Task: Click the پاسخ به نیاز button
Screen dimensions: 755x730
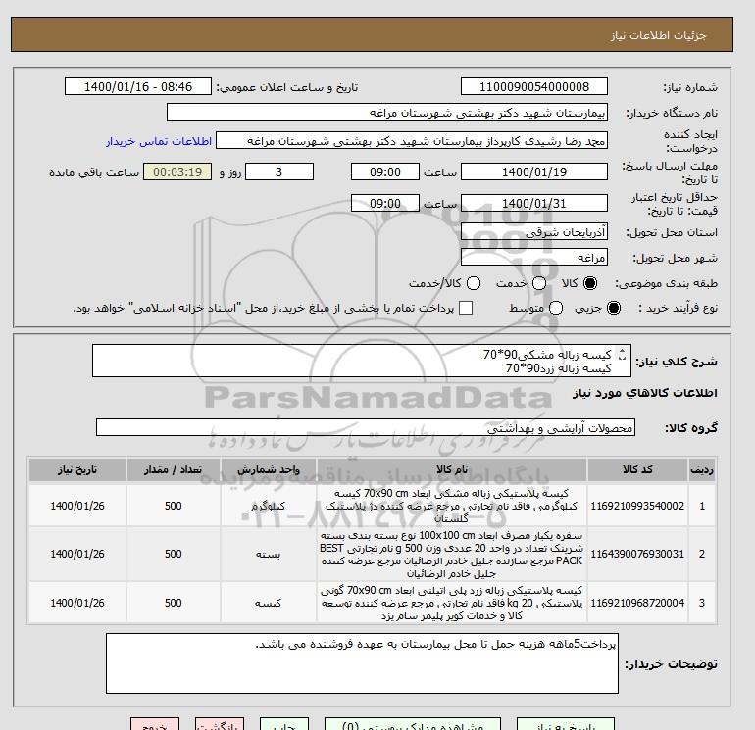Action: [x=566, y=724]
